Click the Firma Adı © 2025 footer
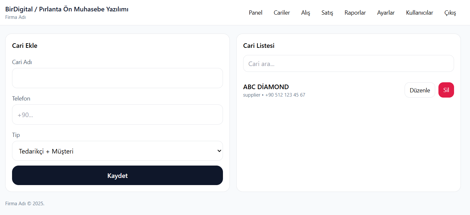Screen dimensions: 470x215 25,204
